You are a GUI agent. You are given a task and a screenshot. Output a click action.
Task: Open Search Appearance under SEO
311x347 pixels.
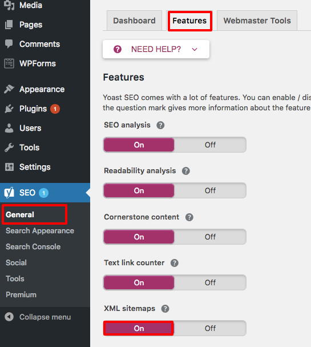tap(40, 231)
